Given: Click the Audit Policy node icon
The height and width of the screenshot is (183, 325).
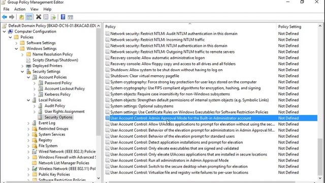Looking at the screenshot, I should pyautogui.click(x=41, y=106).
